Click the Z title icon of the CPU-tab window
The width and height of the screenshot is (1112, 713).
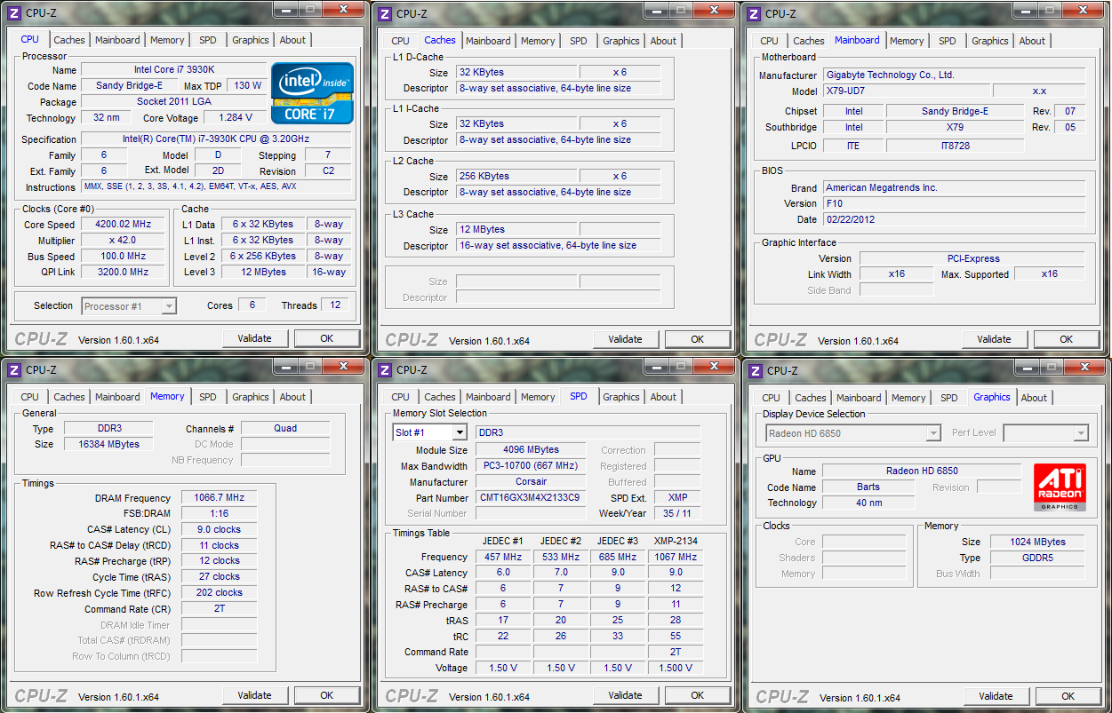pyautogui.click(x=12, y=12)
